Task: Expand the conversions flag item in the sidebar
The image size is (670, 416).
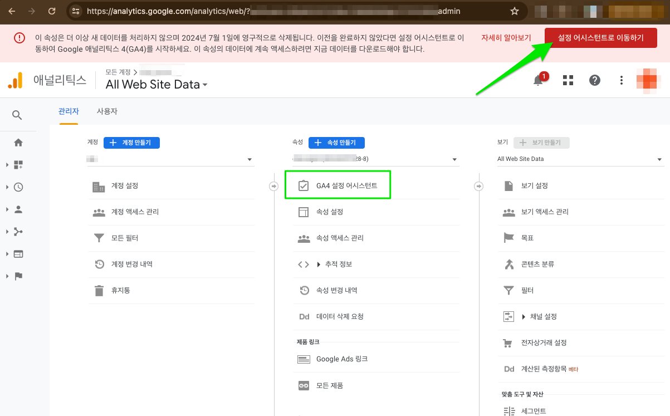Action: point(7,276)
